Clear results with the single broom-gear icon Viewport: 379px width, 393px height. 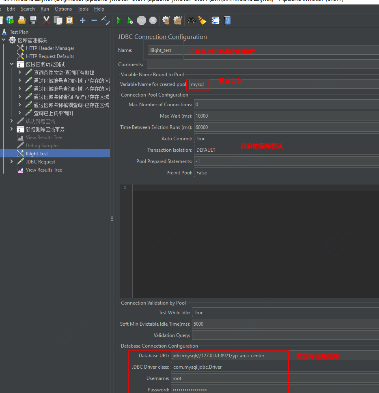point(166,20)
